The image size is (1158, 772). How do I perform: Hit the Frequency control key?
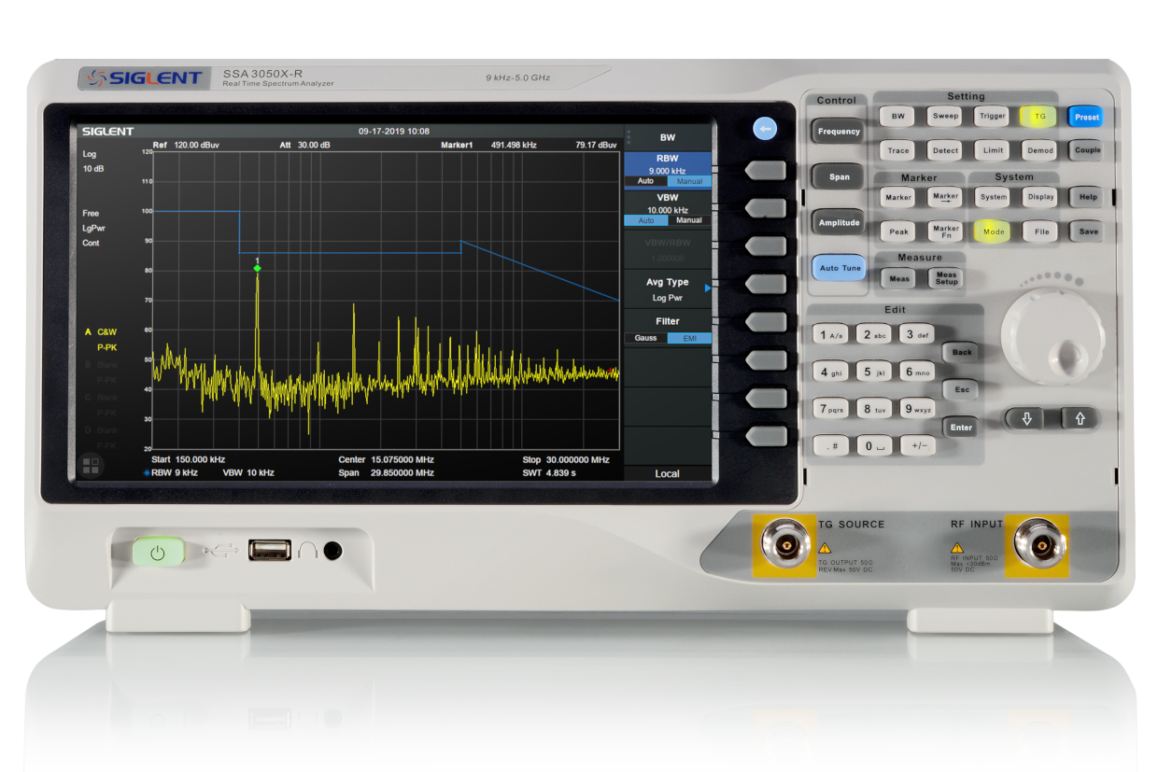click(x=839, y=132)
